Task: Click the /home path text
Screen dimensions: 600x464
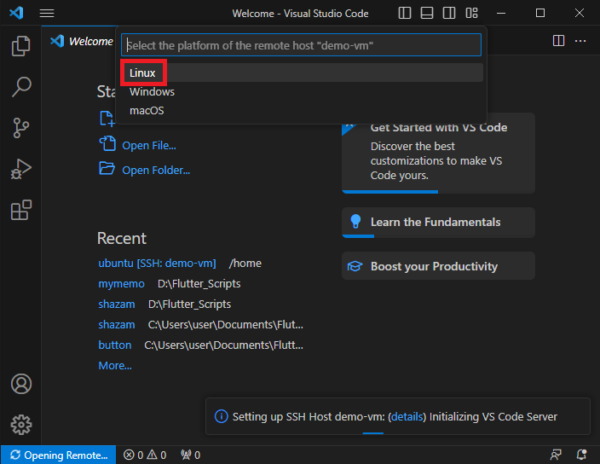Action: point(245,264)
